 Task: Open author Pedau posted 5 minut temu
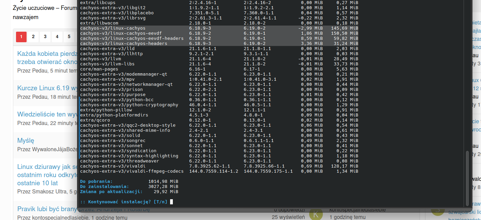[41, 71]
